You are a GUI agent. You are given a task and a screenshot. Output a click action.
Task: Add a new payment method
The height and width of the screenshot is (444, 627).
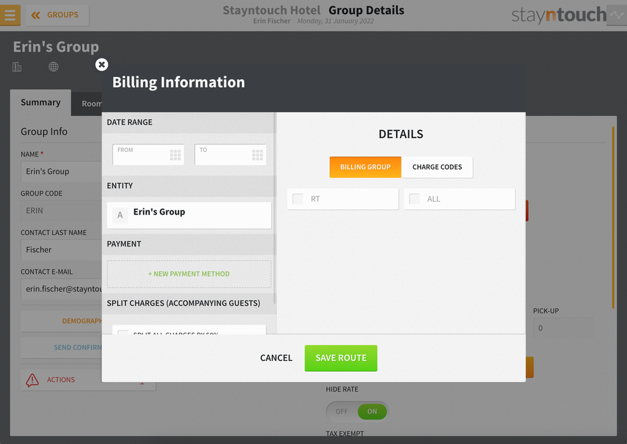[189, 274]
